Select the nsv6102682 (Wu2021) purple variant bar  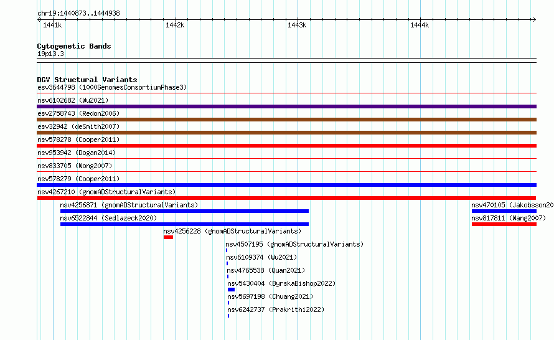click(286, 106)
